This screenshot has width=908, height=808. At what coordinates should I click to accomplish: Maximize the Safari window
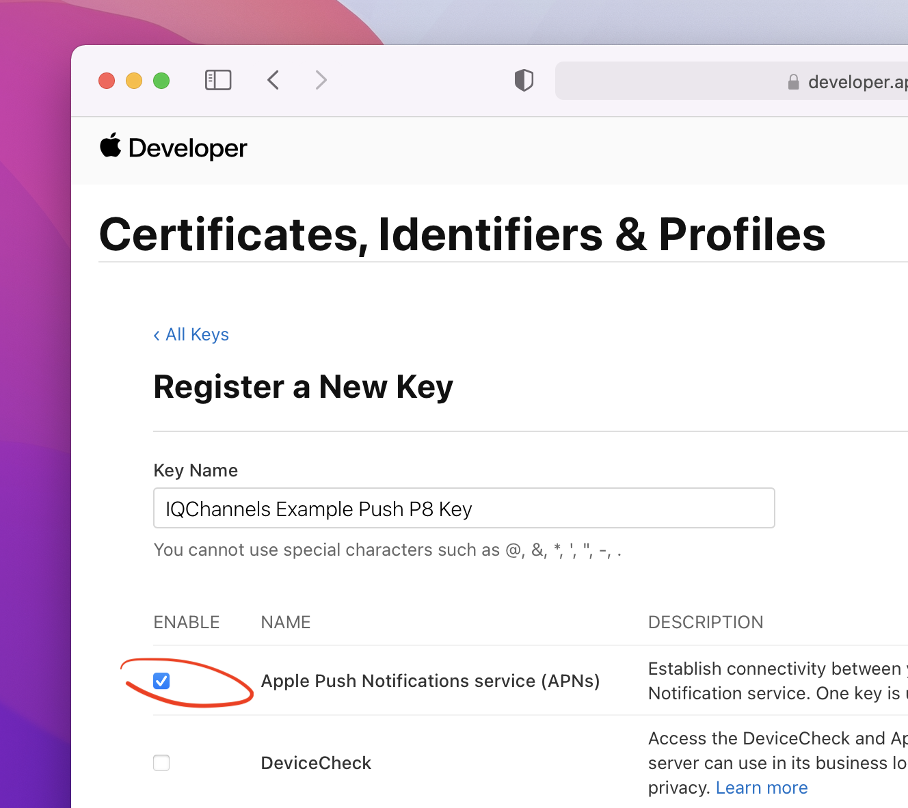[161, 81]
